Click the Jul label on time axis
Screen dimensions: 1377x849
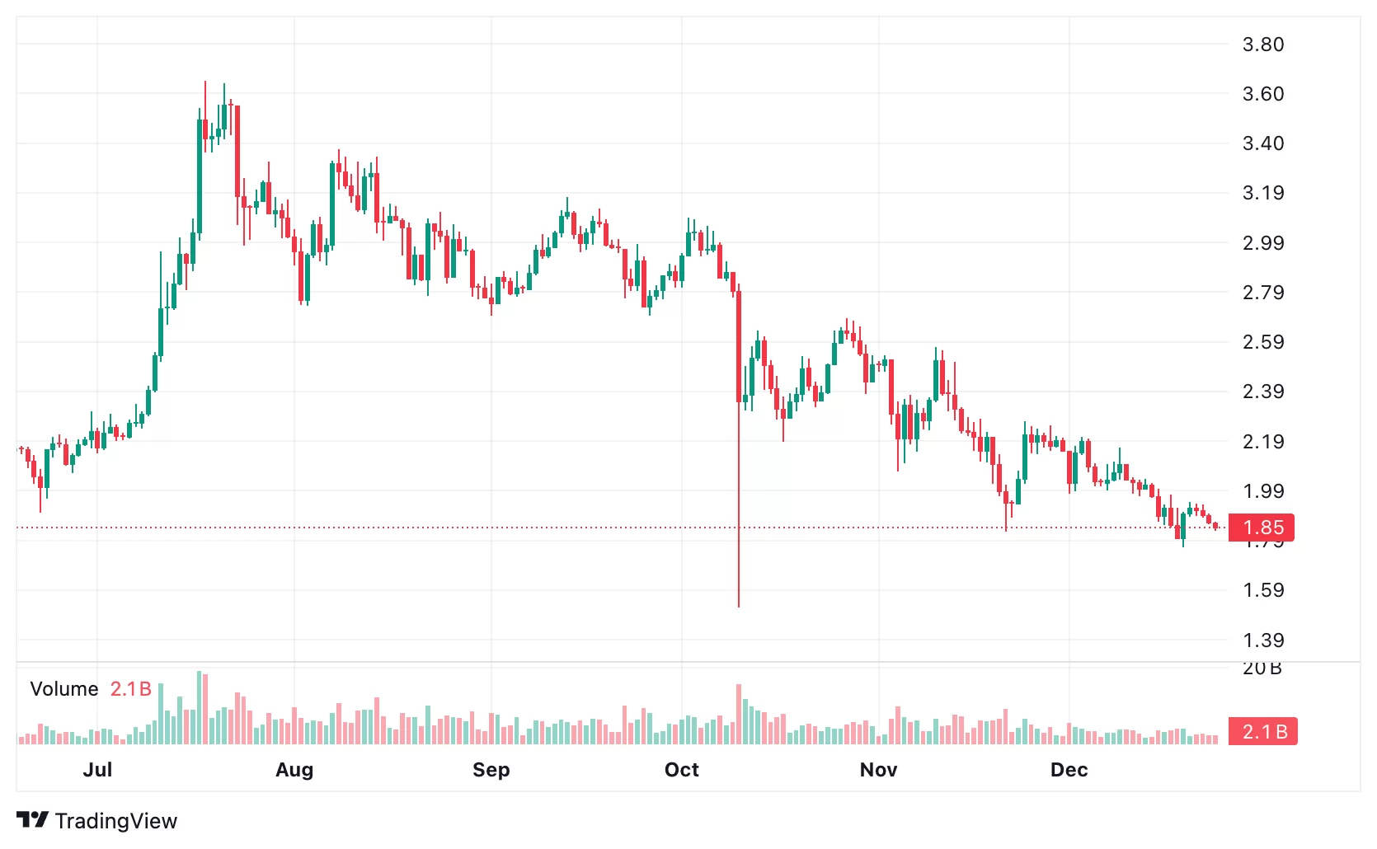click(97, 770)
